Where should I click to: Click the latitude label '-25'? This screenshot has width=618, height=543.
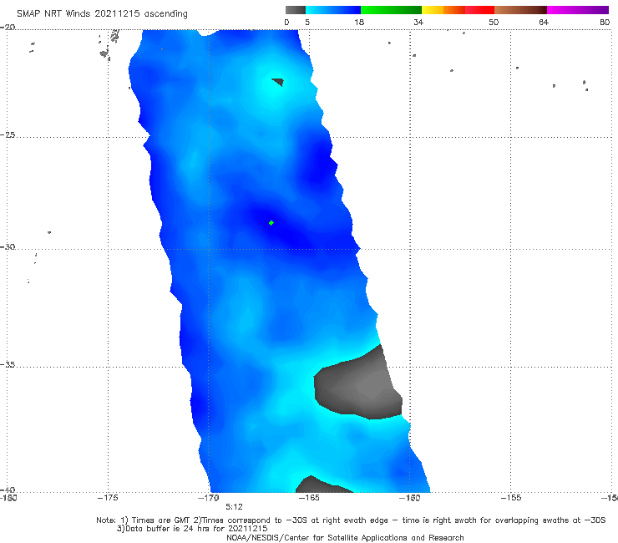click(x=8, y=134)
